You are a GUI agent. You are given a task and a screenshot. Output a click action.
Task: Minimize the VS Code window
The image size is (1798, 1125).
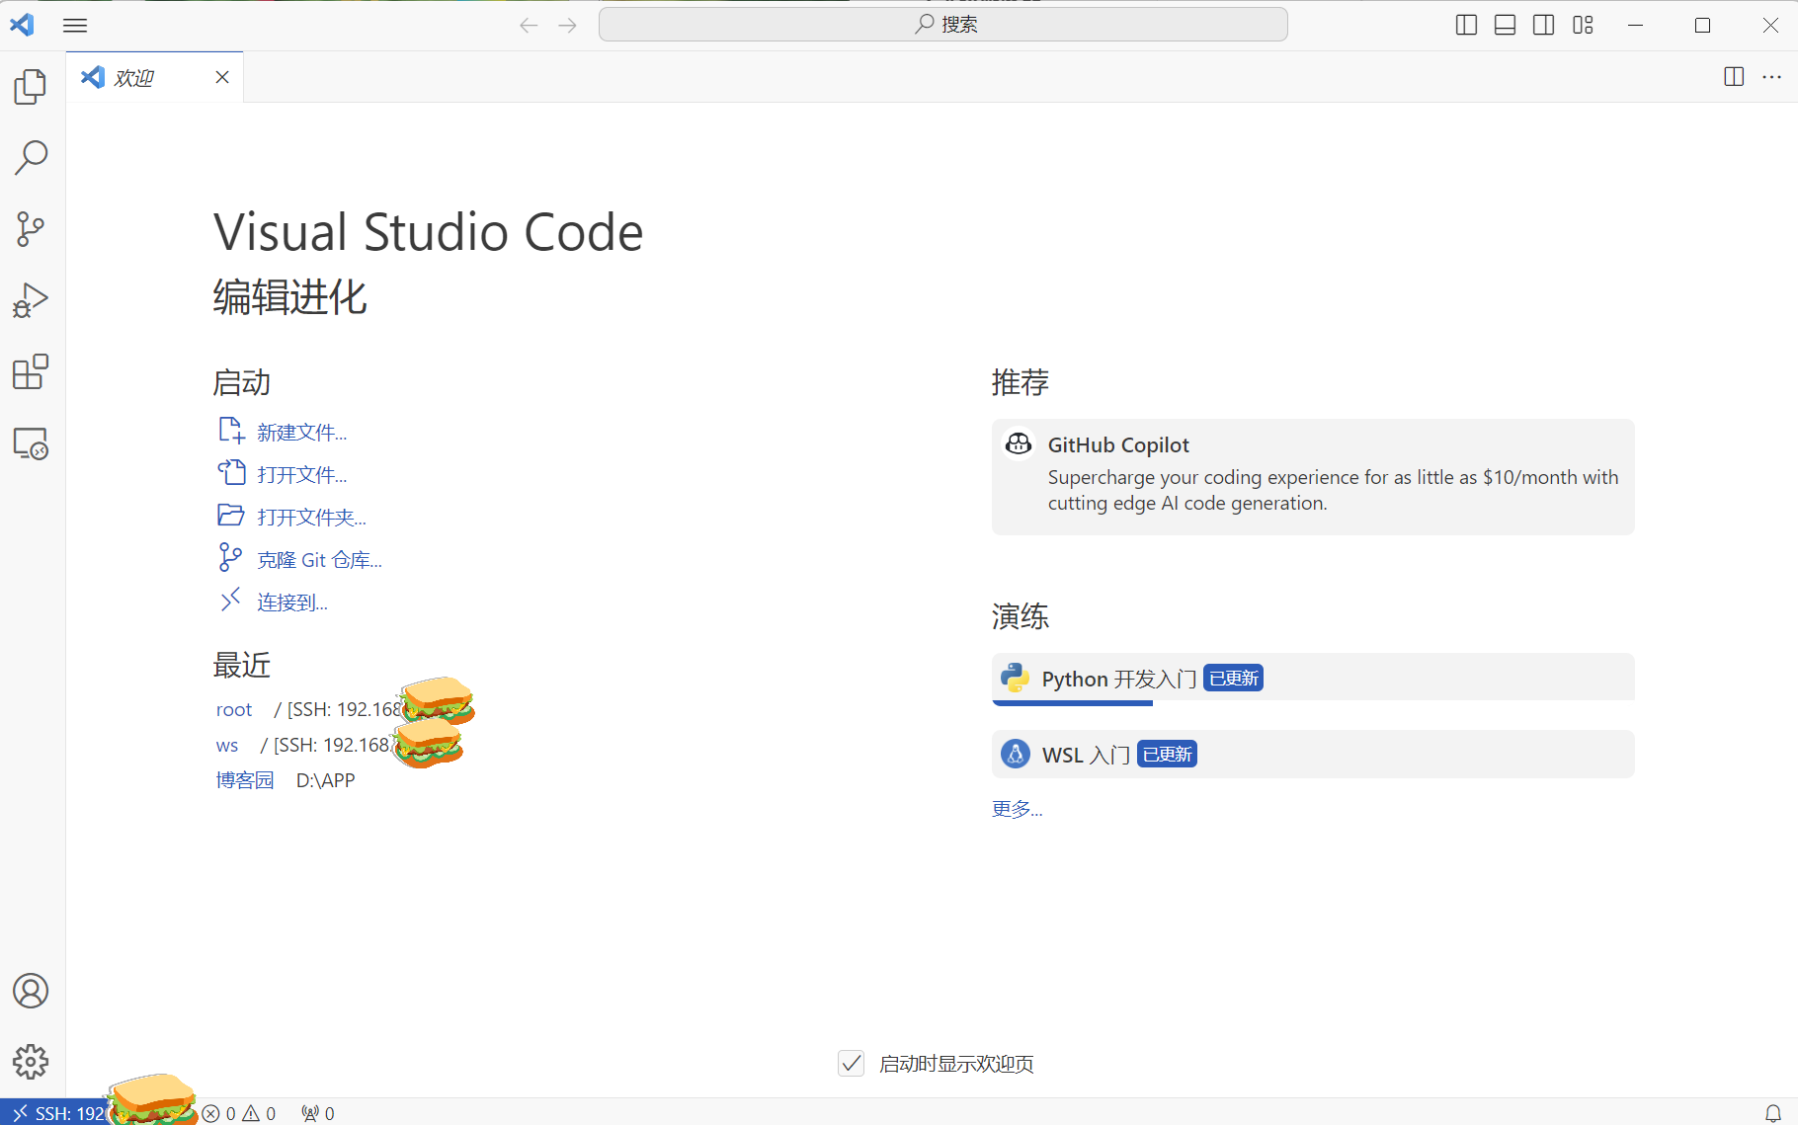coord(1635,26)
